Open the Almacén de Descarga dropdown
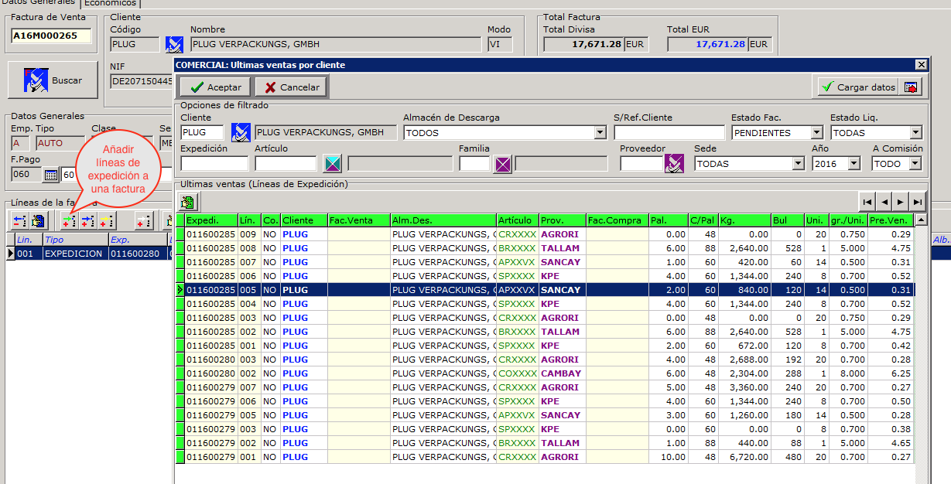 [600, 133]
